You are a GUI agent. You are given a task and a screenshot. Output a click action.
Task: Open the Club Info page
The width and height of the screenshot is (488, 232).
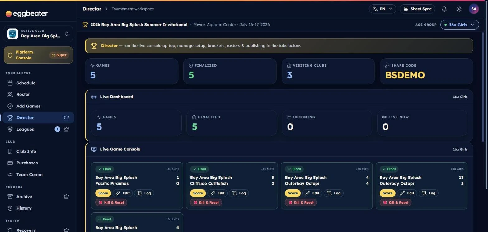[38, 151]
